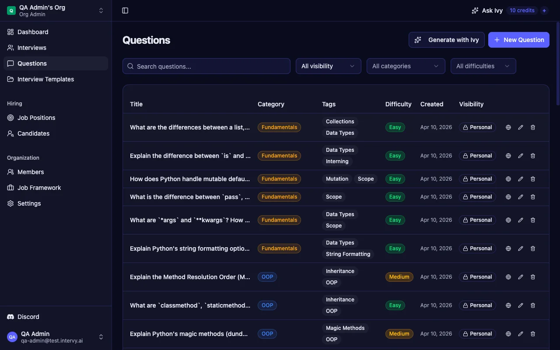Open the All visibility dropdown

click(x=328, y=66)
